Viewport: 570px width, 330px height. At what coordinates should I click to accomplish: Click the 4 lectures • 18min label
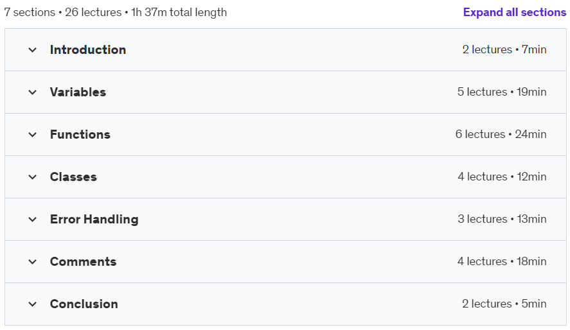[502, 261]
